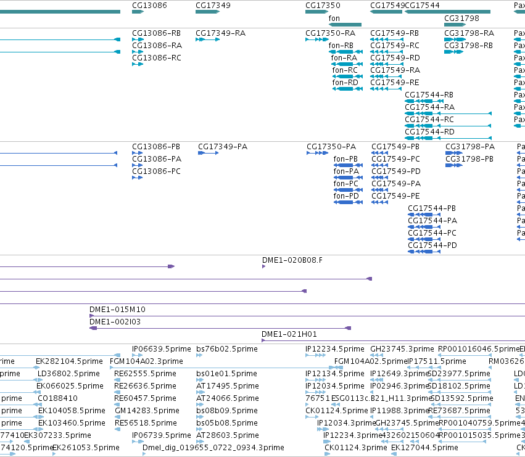Click protein fon-PA
The image size is (525, 457).
pyautogui.click(x=346, y=171)
